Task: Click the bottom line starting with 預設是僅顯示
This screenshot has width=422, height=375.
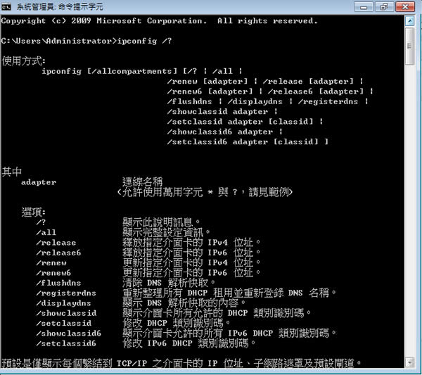Action: tap(181, 364)
